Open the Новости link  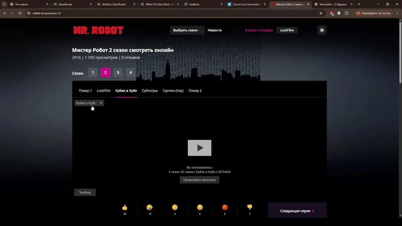215,30
